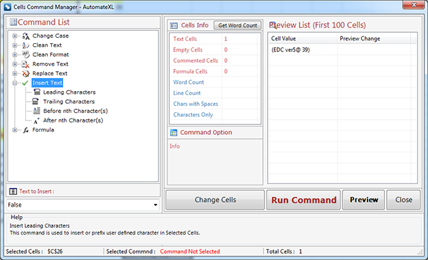Click the Text to Insert label icon

tap(13, 192)
